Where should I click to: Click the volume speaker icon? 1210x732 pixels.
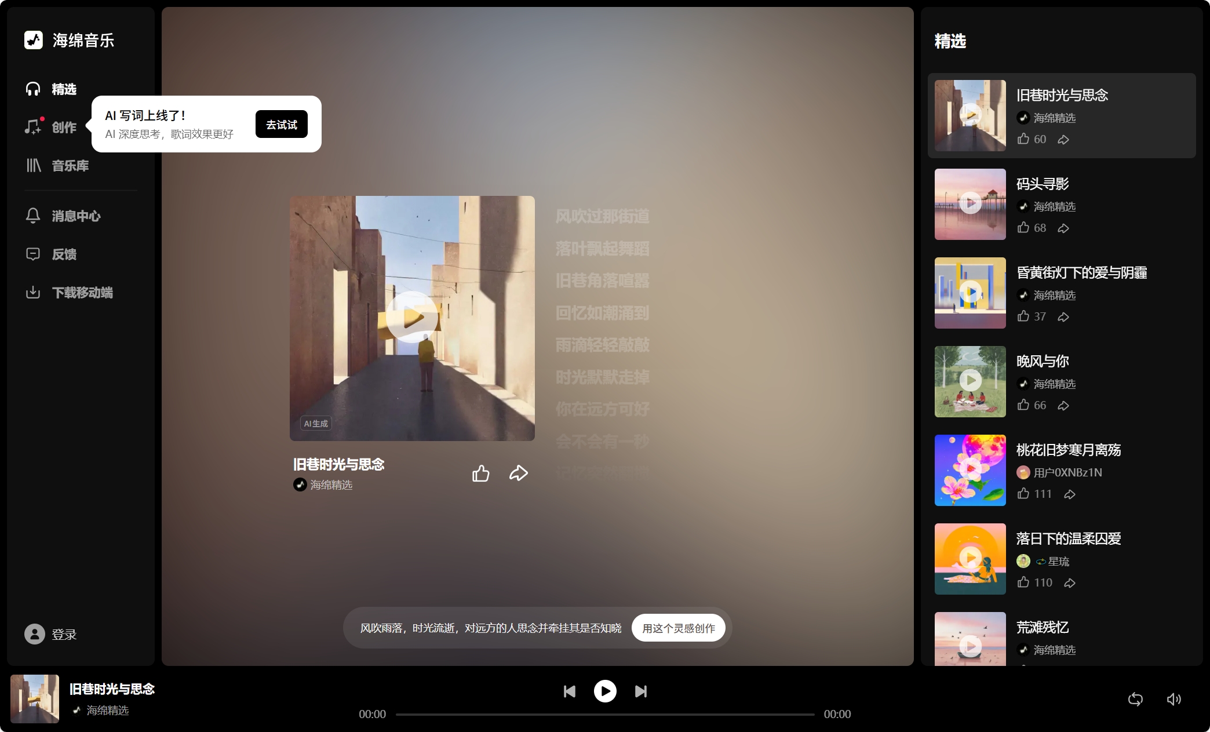(1173, 699)
